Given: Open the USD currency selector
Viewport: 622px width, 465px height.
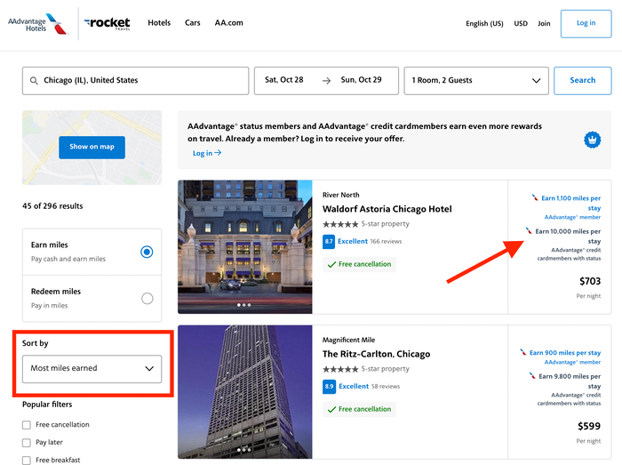Looking at the screenshot, I should tap(521, 23).
